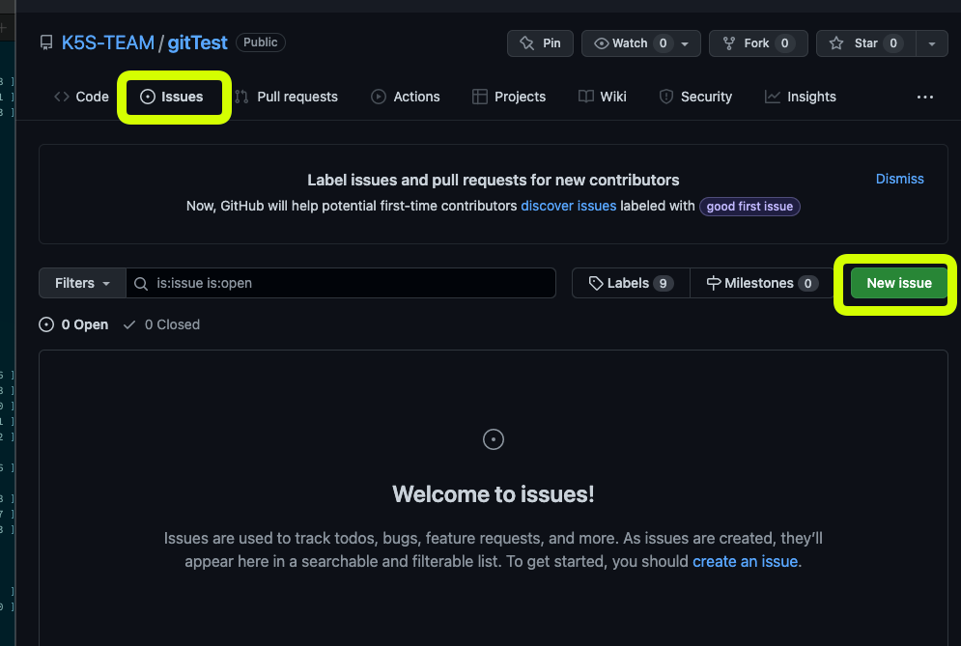Image resolution: width=961 pixels, height=646 pixels.
Task: Open the Filters dropdown
Action: point(82,283)
